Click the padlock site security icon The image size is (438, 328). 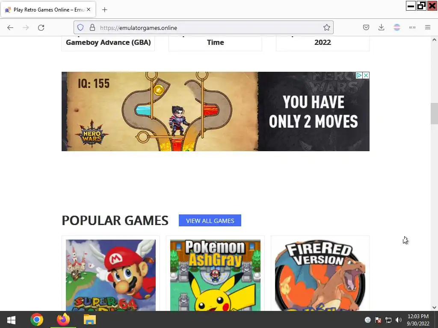(92, 28)
